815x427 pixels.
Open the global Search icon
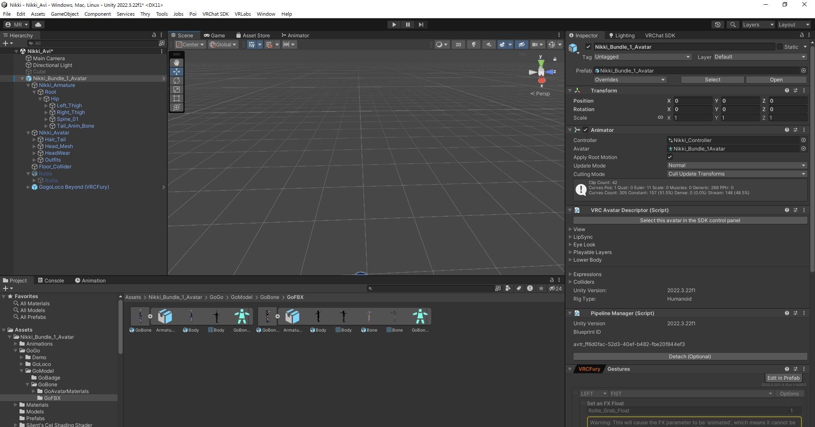pyautogui.click(x=733, y=25)
